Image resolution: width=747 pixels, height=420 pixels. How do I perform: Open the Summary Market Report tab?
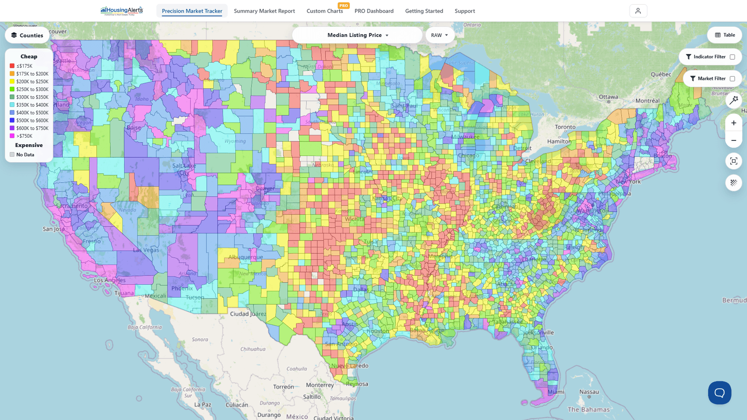click(x=264, y=11)
